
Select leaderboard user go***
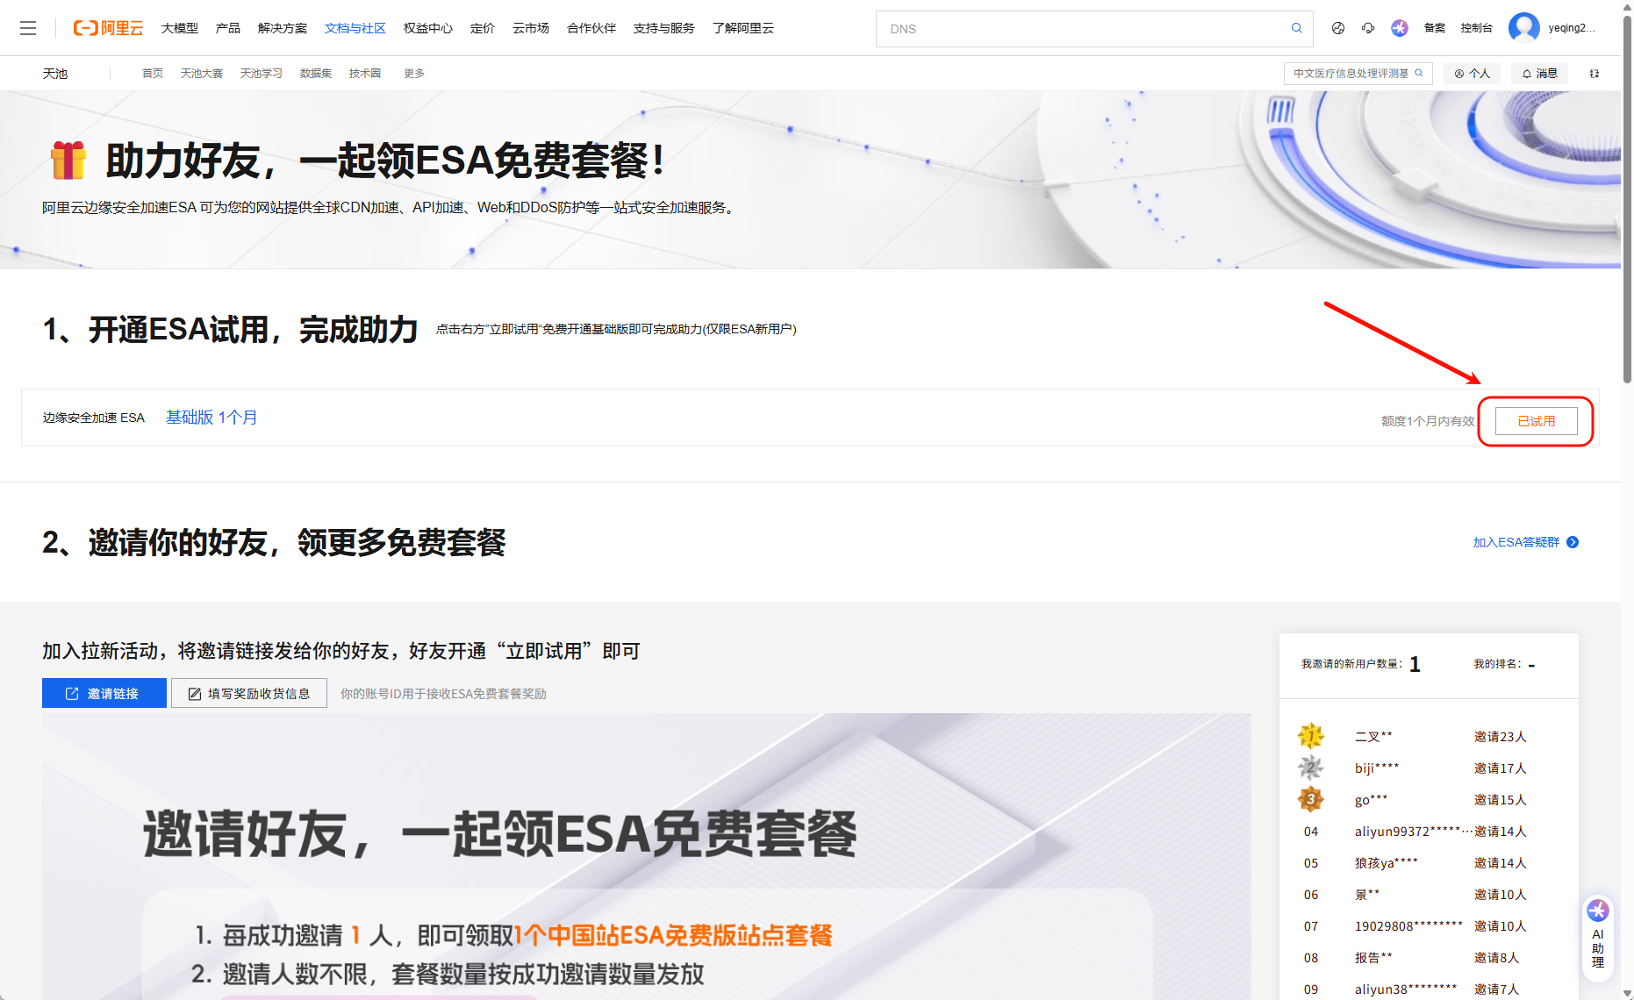click(1372, 800)
